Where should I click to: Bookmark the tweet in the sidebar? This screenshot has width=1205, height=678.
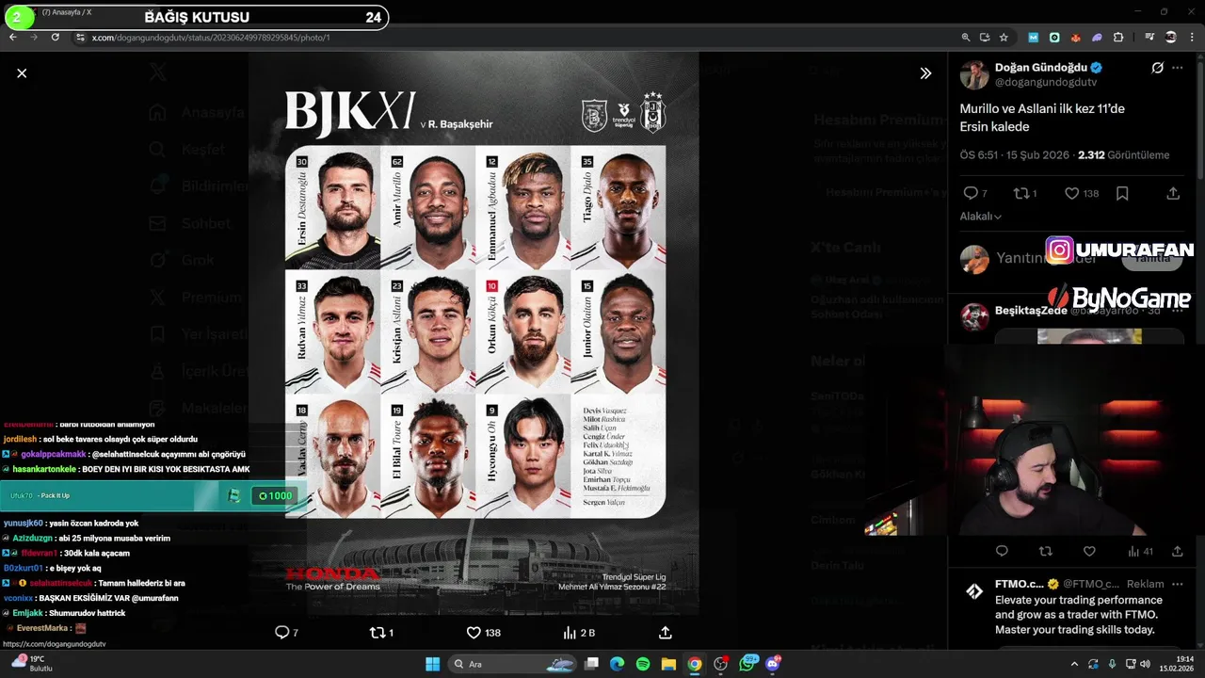pyautogui.click(x=1122, y=193)
